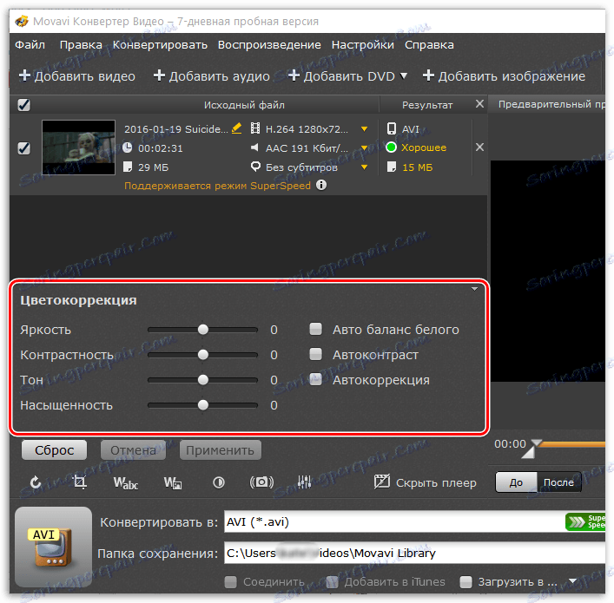Expand the AAC audio track dropdown
The image size is (614, 603).
pos(364,147)
